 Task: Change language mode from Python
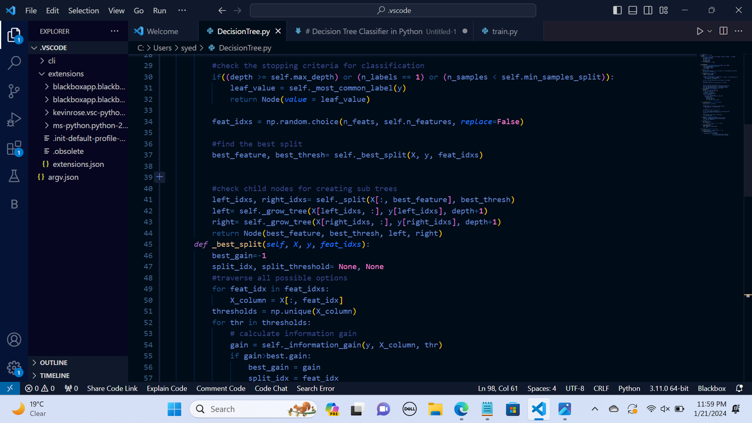629,388
